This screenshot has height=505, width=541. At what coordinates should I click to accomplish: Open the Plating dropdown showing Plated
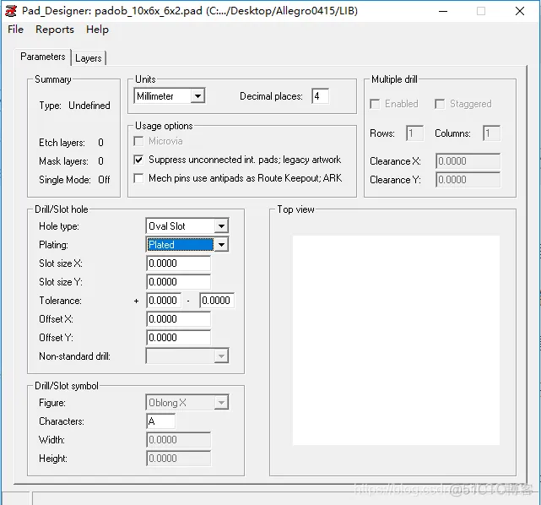(187, 245)
